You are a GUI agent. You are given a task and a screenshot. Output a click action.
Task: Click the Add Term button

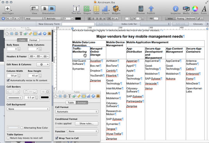click(x=104, y=24)
